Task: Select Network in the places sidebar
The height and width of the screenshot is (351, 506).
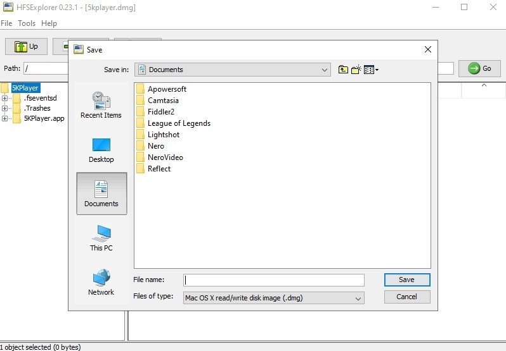Action: tap(101, 283)
